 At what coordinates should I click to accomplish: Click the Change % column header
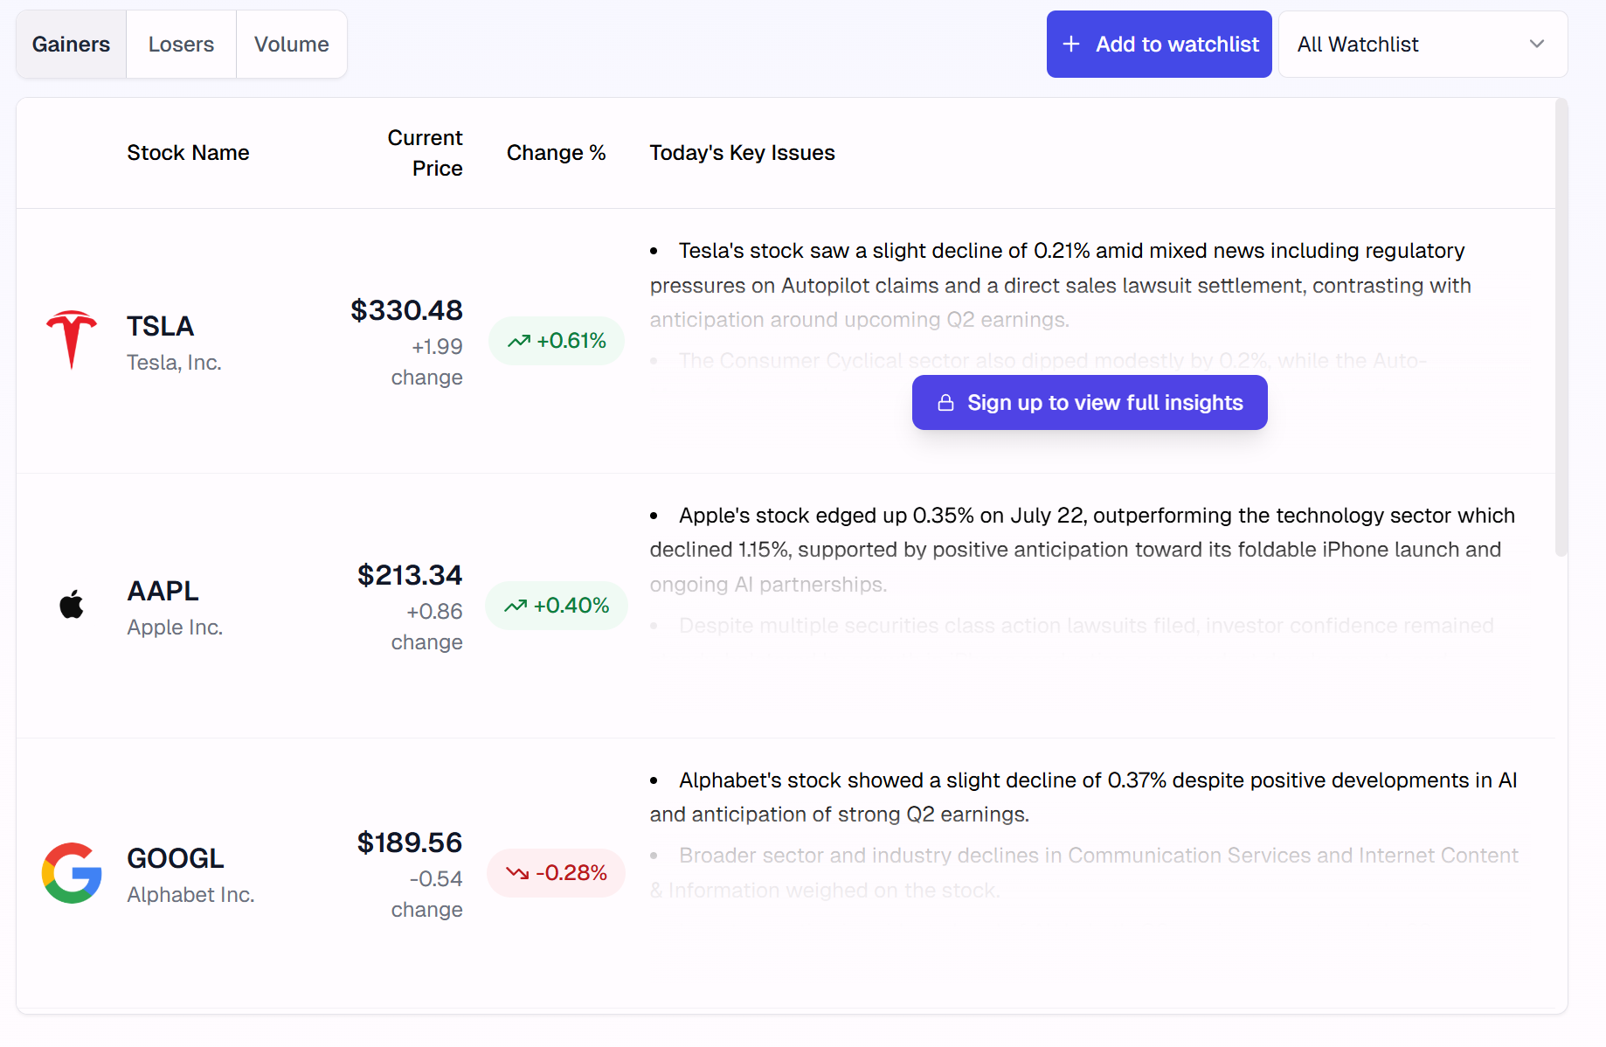pyautogui.click(x=557, y=153)
